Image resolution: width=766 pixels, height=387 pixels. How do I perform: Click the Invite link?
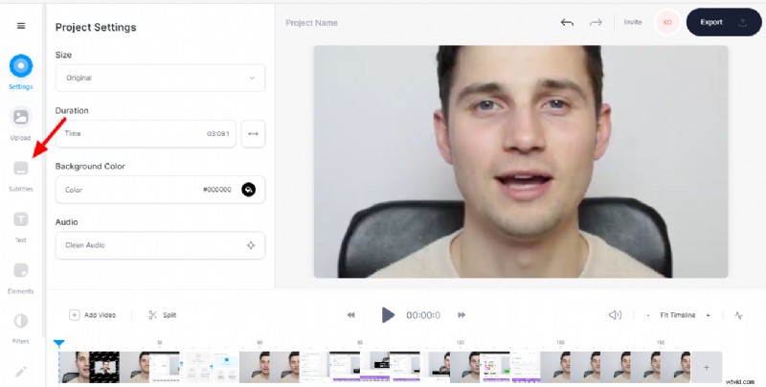tap(633, 22)
